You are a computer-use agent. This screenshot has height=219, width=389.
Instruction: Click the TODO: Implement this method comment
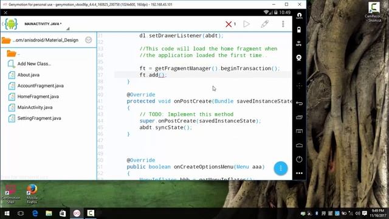click(187, 114)
